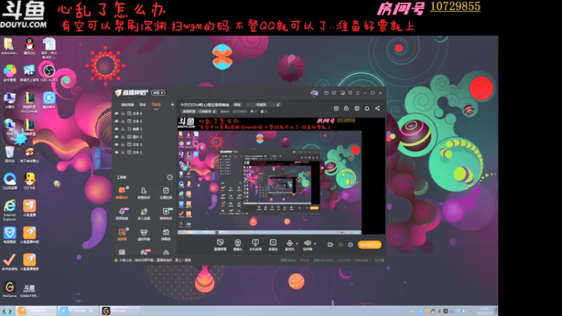Click the speaker icon
This screenshot has height=316, width=562.
point(307,244)
